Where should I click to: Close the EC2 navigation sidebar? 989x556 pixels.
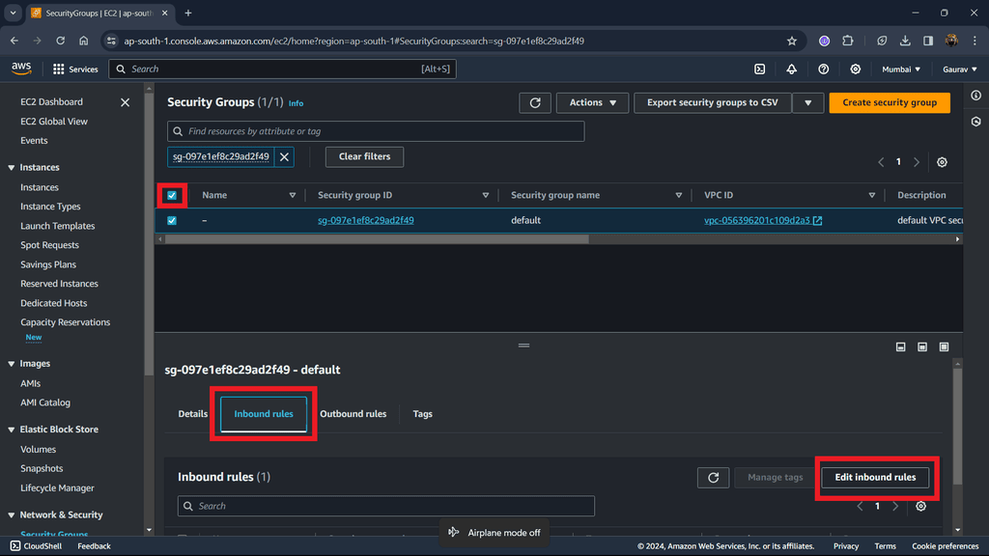point(125,102)
